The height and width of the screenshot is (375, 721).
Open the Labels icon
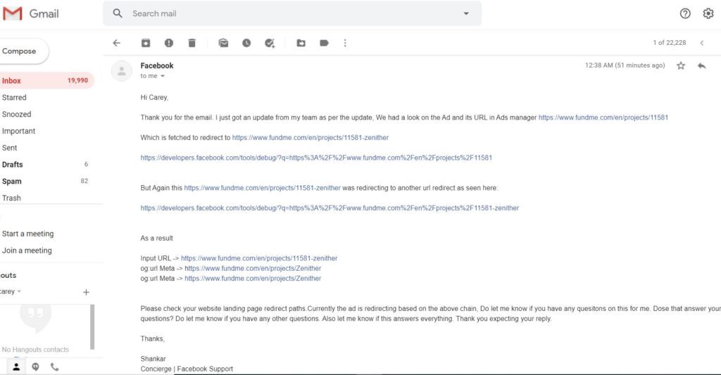324,43
